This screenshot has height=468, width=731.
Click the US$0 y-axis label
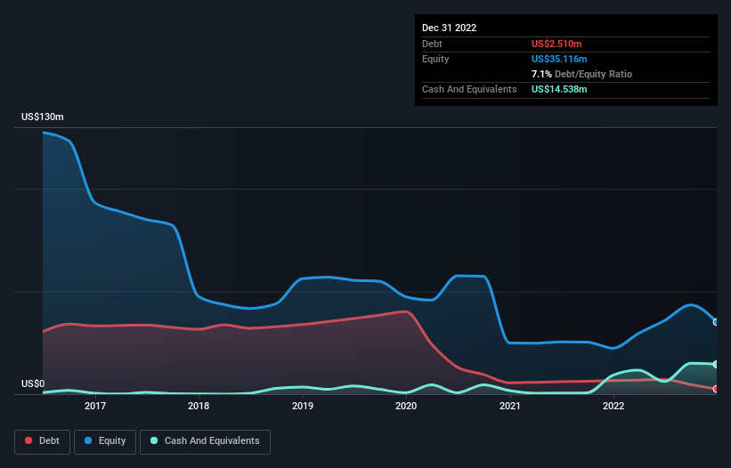point(33,383)
